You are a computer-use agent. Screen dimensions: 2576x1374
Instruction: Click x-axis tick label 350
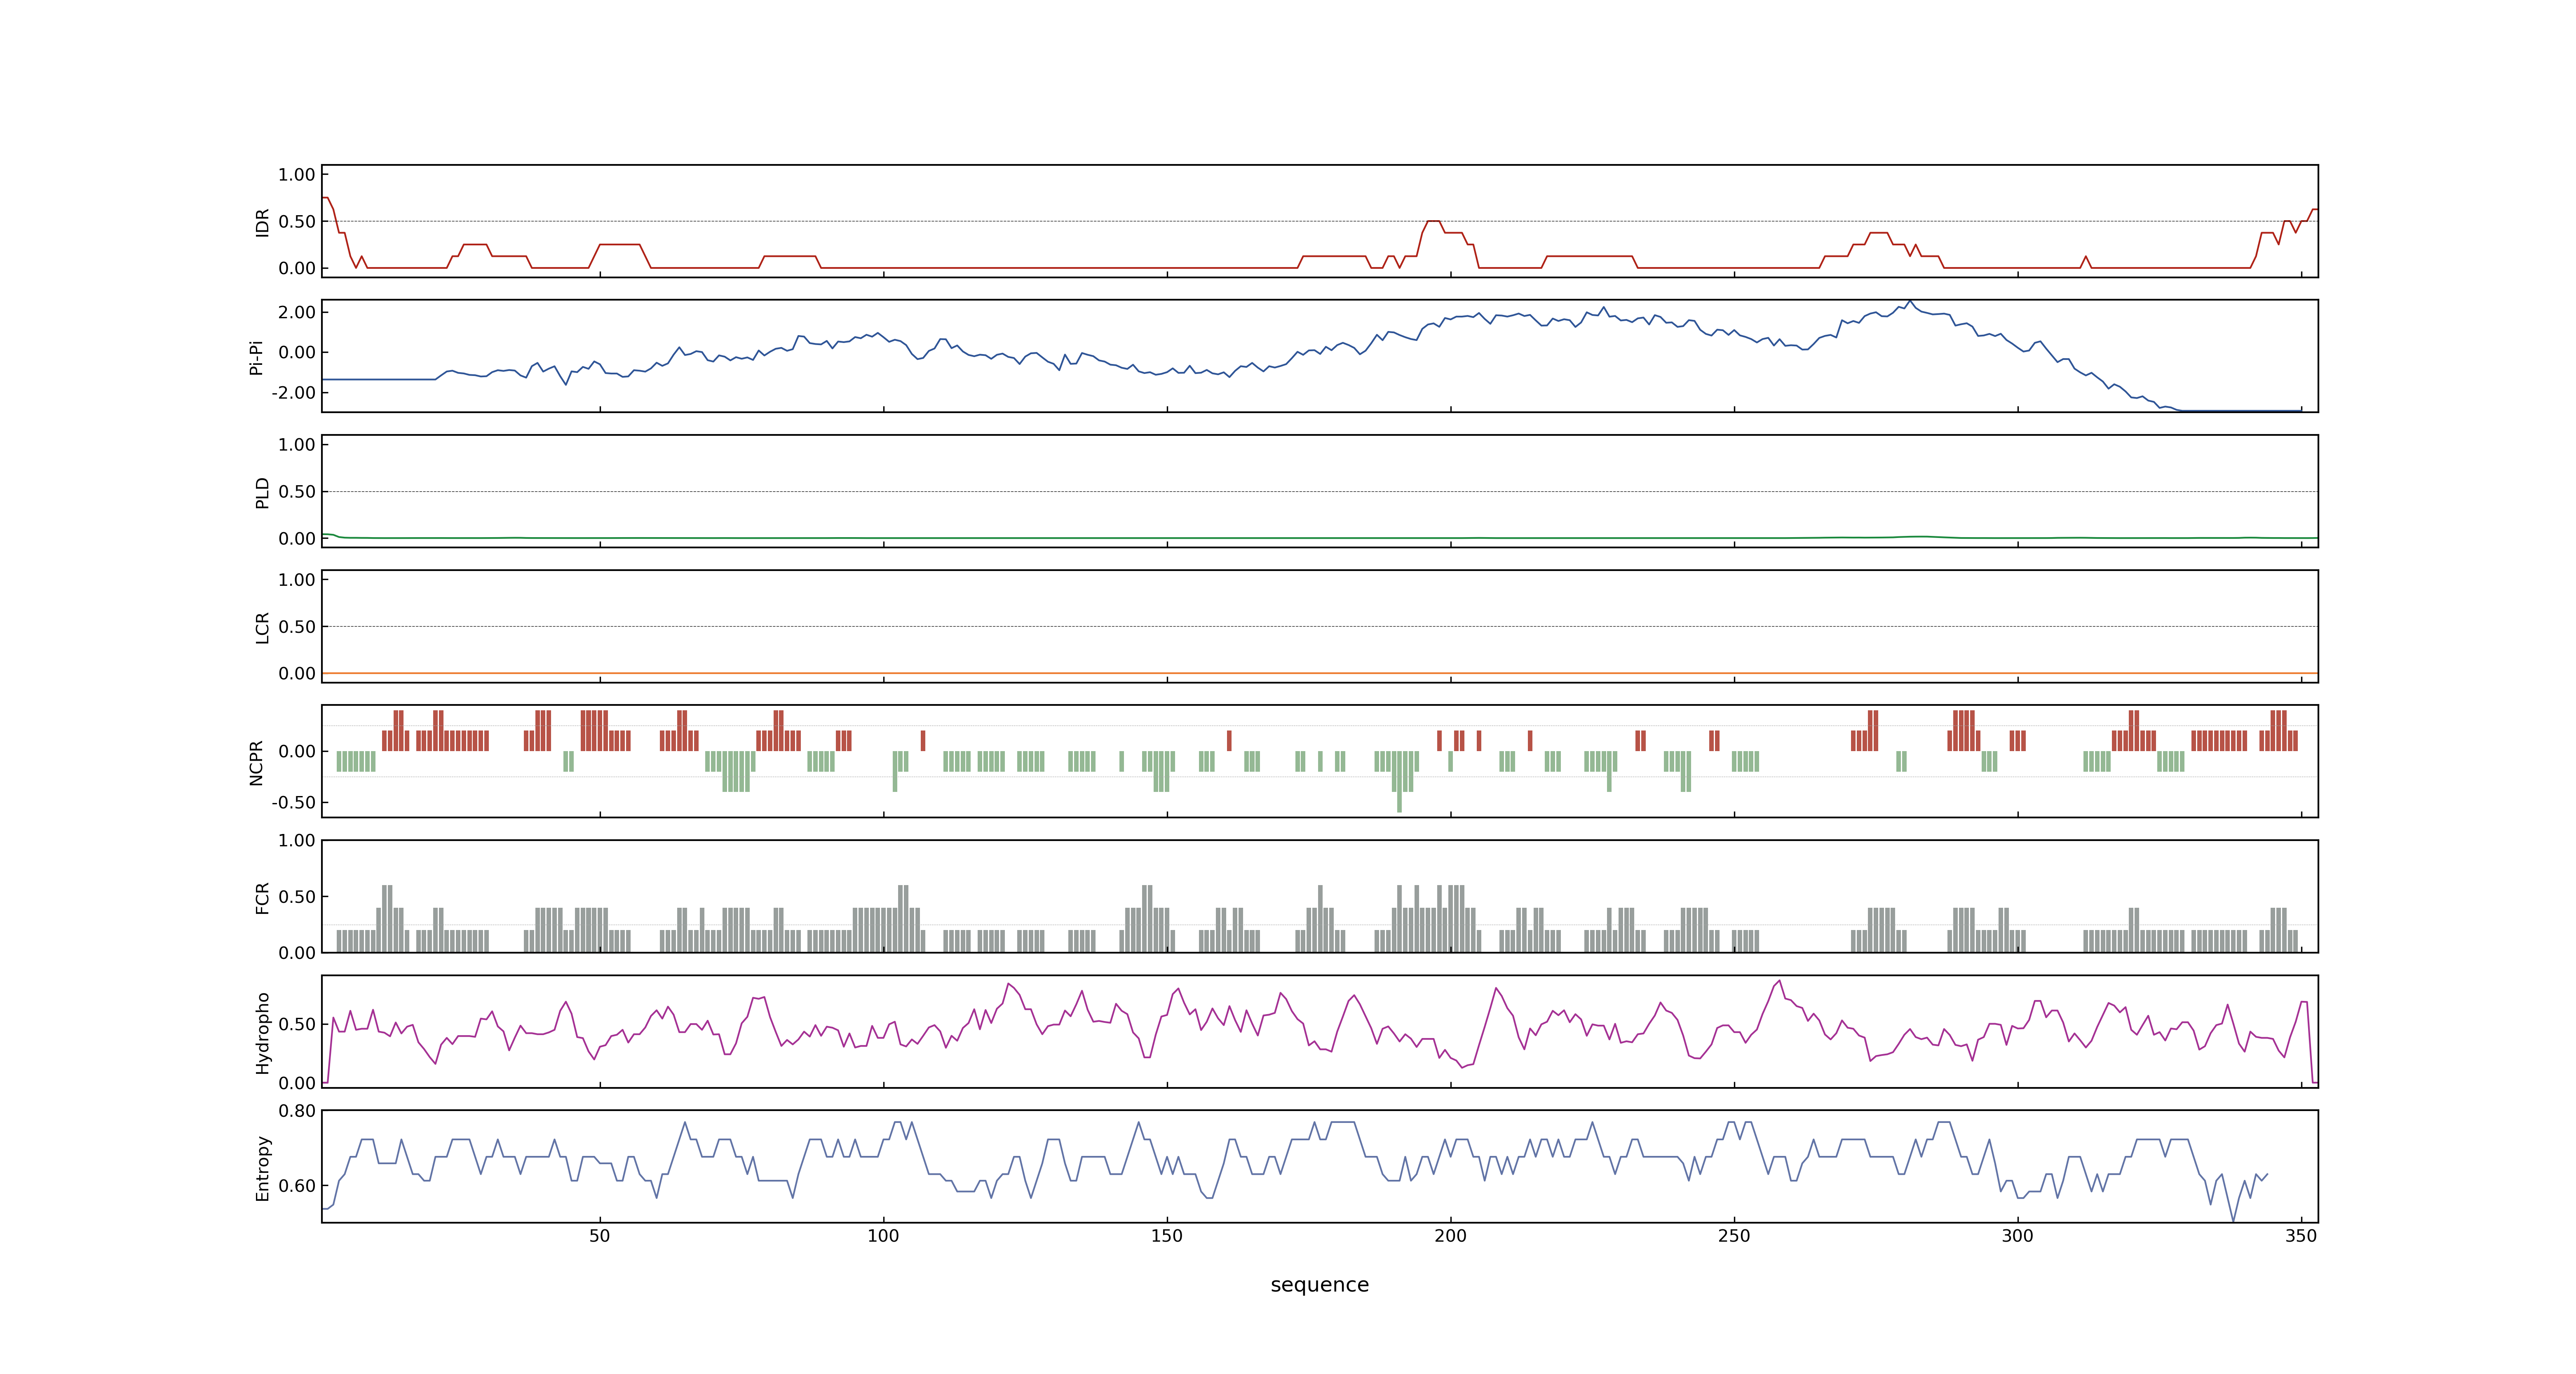[2301, 1236]
